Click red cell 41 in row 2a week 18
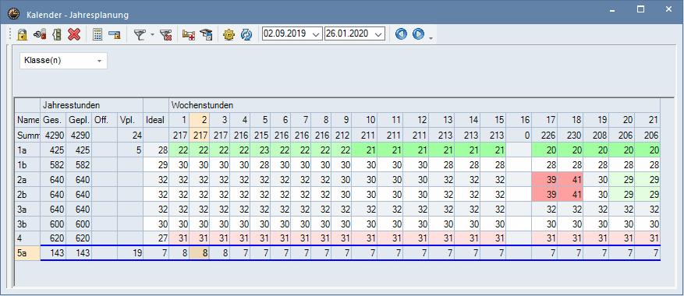This screenshot has width=684, height=296. click(x=570, y=180)
